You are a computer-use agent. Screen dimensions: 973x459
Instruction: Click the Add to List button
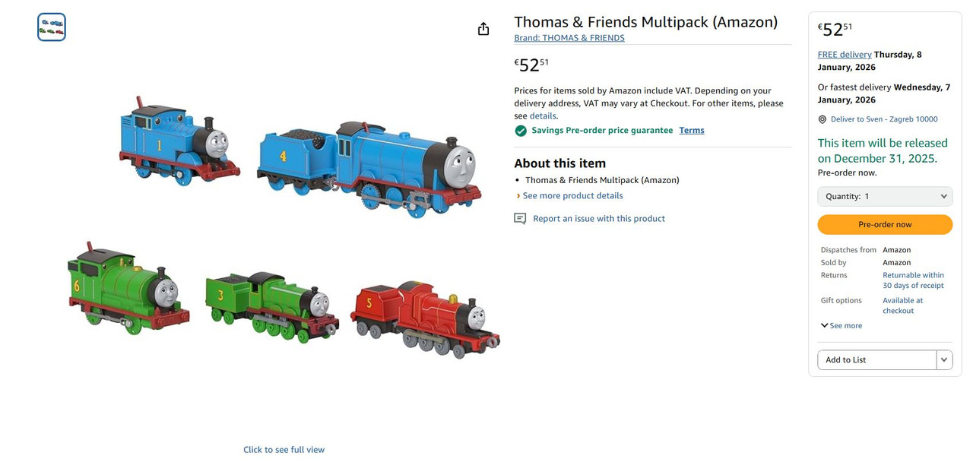pyautogui.click(x=877, y=360)
